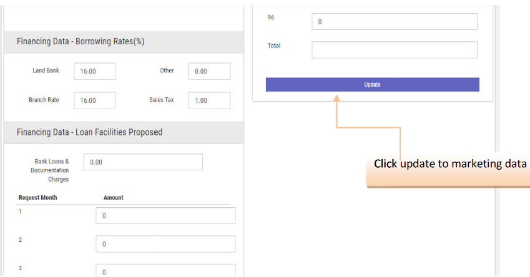Click the Loan Facilities Proposed section header
This screenshot has width=530, height=277.
(89, 132)
